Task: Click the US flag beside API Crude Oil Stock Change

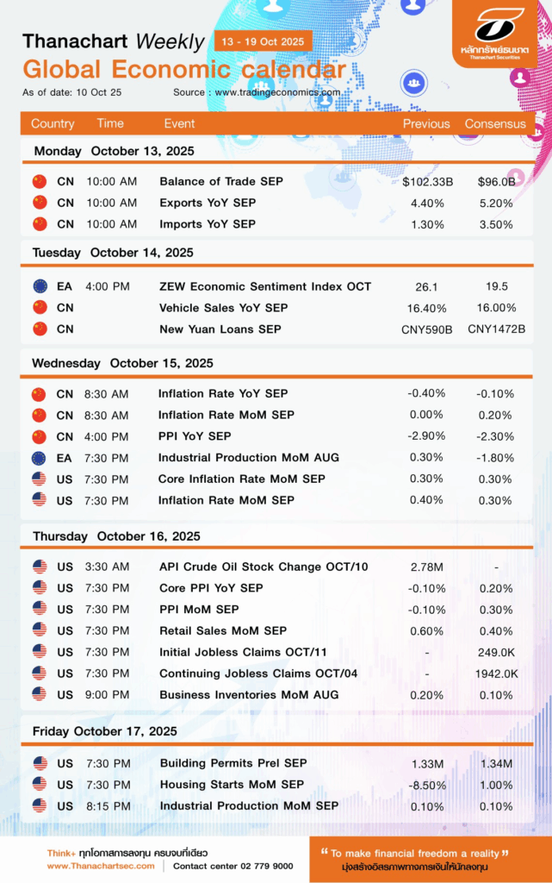Action: (x=40, y=567)
